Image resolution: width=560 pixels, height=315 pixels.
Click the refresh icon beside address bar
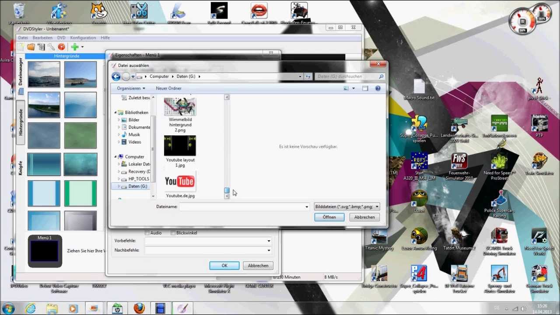308,77
